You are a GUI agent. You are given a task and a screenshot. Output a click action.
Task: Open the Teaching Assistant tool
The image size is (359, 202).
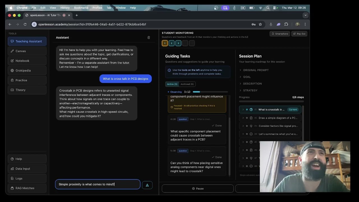[x=27, y=41]
